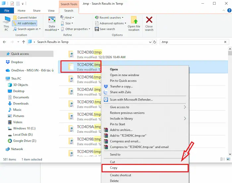The width and height of the screenshot is (232, 183).
Task: Open the View ribbon tab
Action: click(x=51, y=11)
